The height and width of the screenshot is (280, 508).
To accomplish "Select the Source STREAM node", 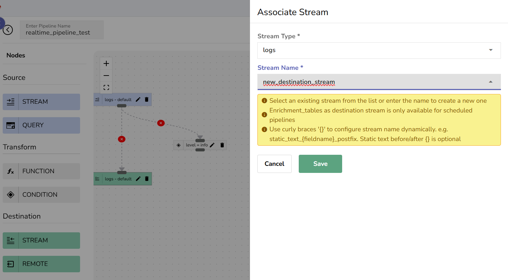I will pos(41,102).
